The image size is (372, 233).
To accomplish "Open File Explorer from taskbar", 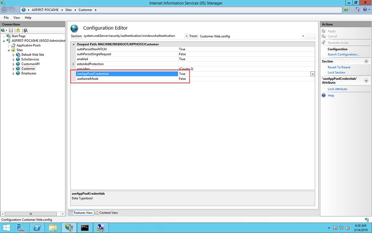I will pos(53,228).
